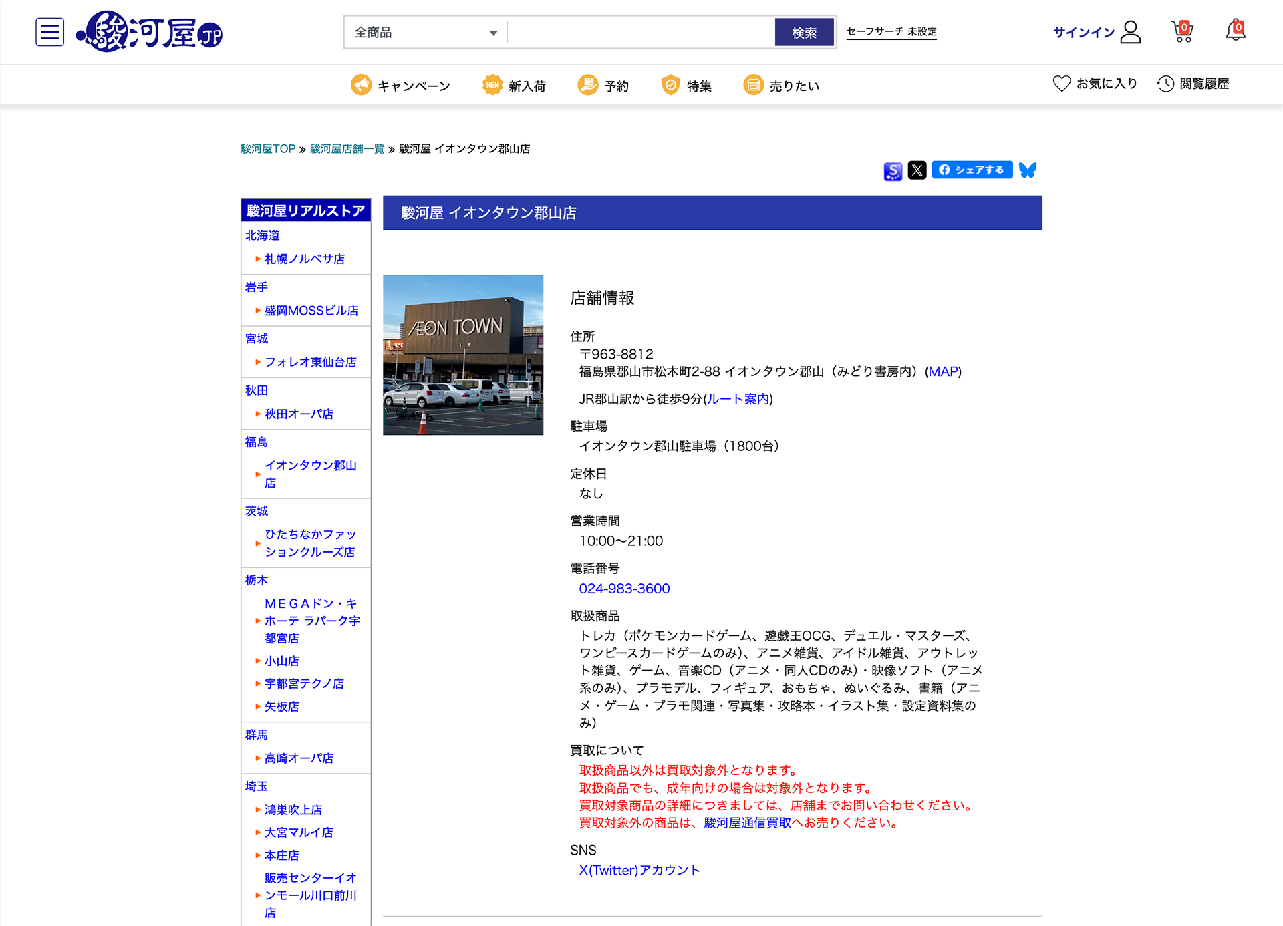Open the shopping cart icon

(x=1182, y=31)
